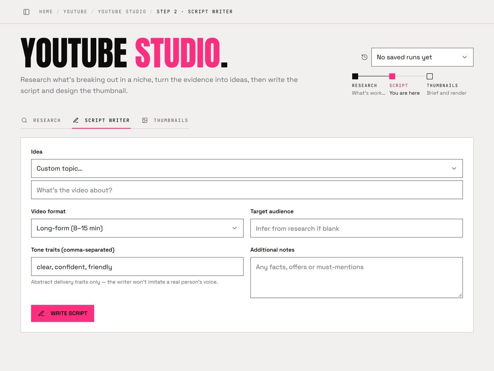Click the Idea field label
The width and height of the screenshot is (494, 371).
37,152
